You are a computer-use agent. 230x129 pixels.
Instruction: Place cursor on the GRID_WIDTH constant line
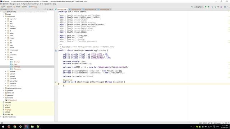click(x=86, y=56)
